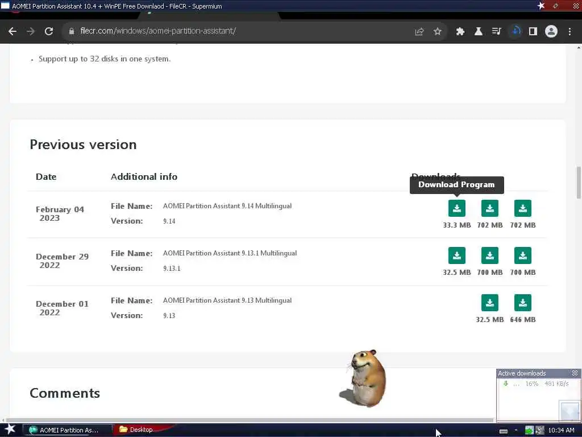The height and width of the screenshot is (437, 582).
Task: Select text AOMEI Partition Assistant 9.14 Multilingual
Action: (227, 206)
